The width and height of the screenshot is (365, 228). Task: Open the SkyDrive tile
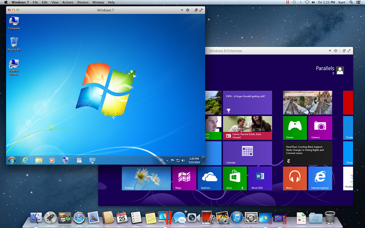(x=210, y=178)
